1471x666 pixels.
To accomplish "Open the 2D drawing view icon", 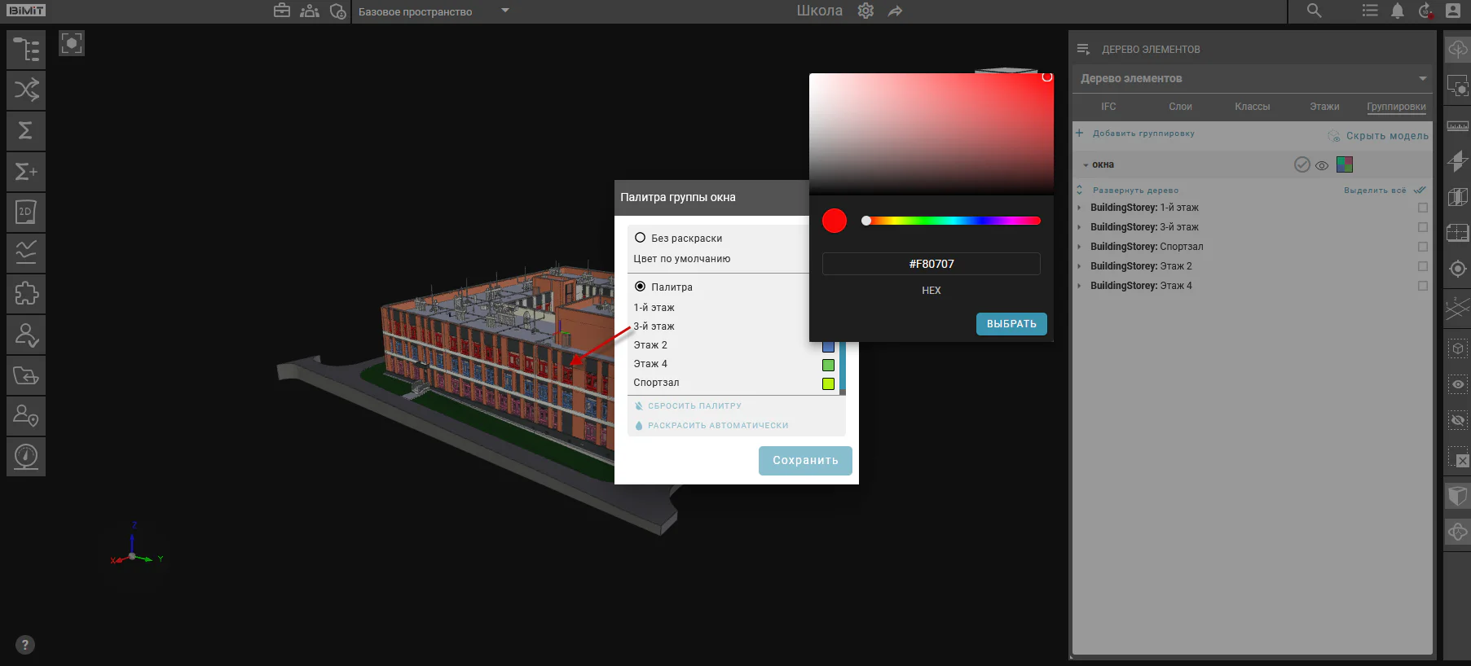I will point(26,213).
